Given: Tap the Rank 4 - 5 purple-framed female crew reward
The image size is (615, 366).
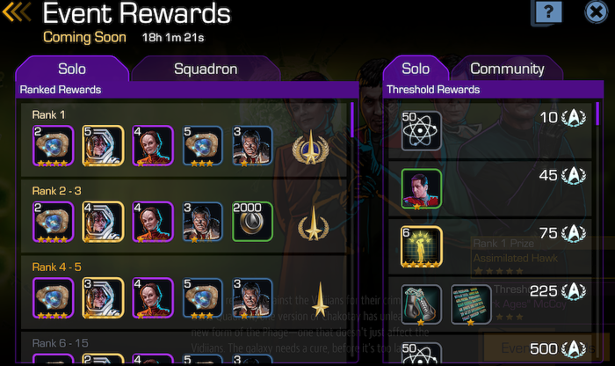Looking at the screenshot, I should (153, 298).
